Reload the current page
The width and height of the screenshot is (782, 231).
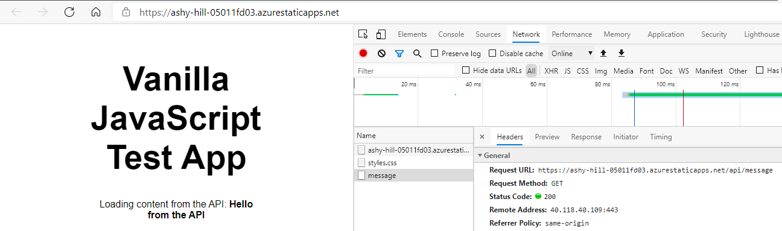point(69,12)
